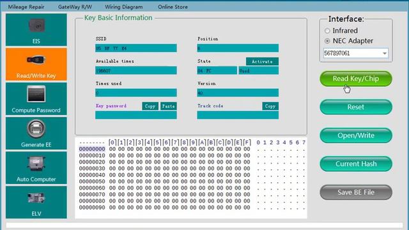Open the GateWay R/W menu
The height and width of the screenshot is (230, 409).
pos(75,7)
